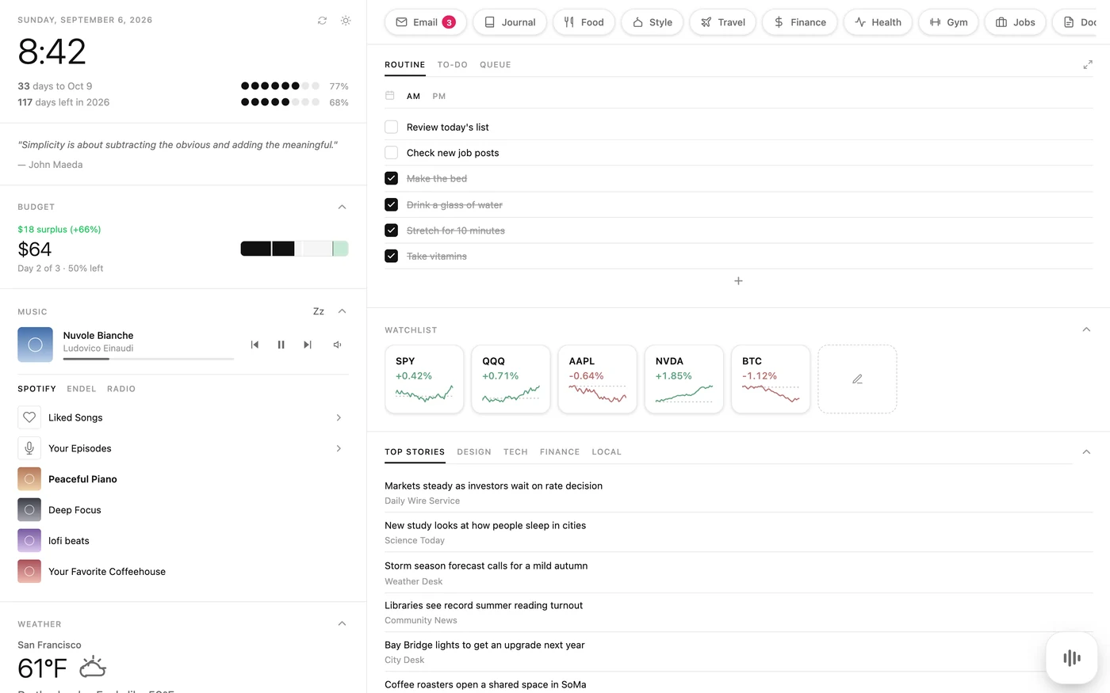Uncheck the Take vitamins checkbox

(x=391, y=256)
